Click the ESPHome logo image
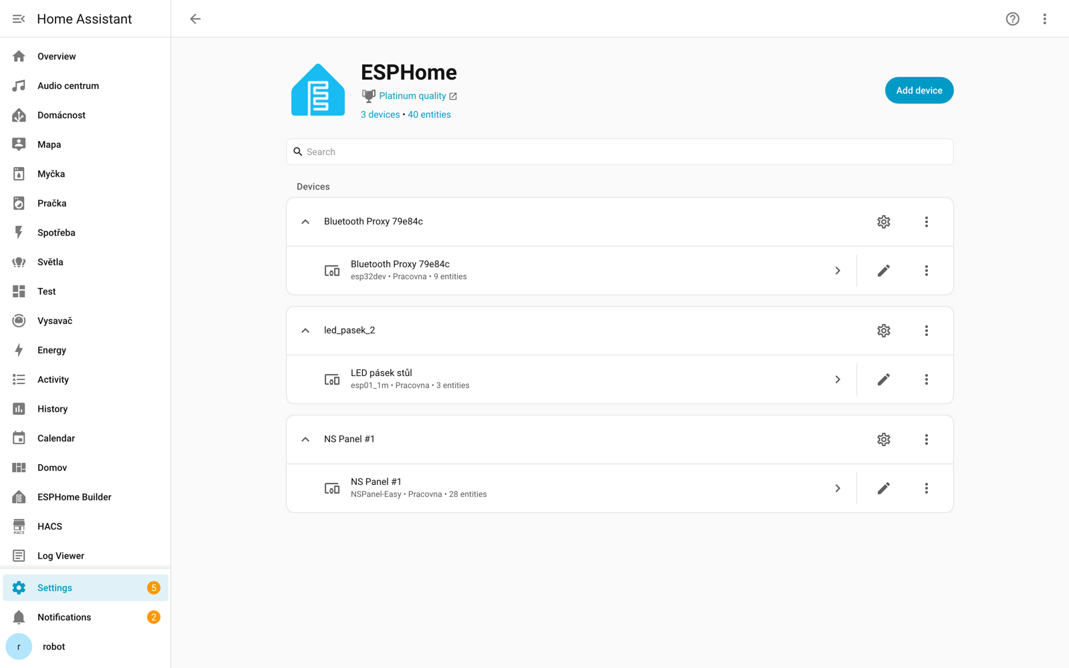 coord(318,90)
